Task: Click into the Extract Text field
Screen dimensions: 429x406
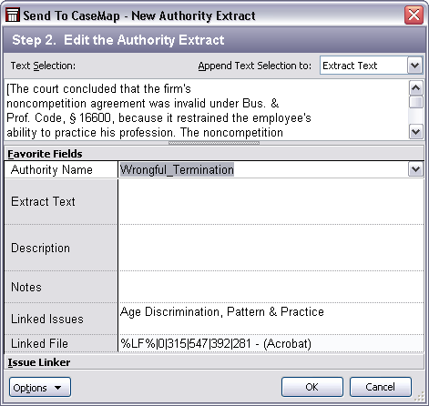Action: tap(271, 202)
